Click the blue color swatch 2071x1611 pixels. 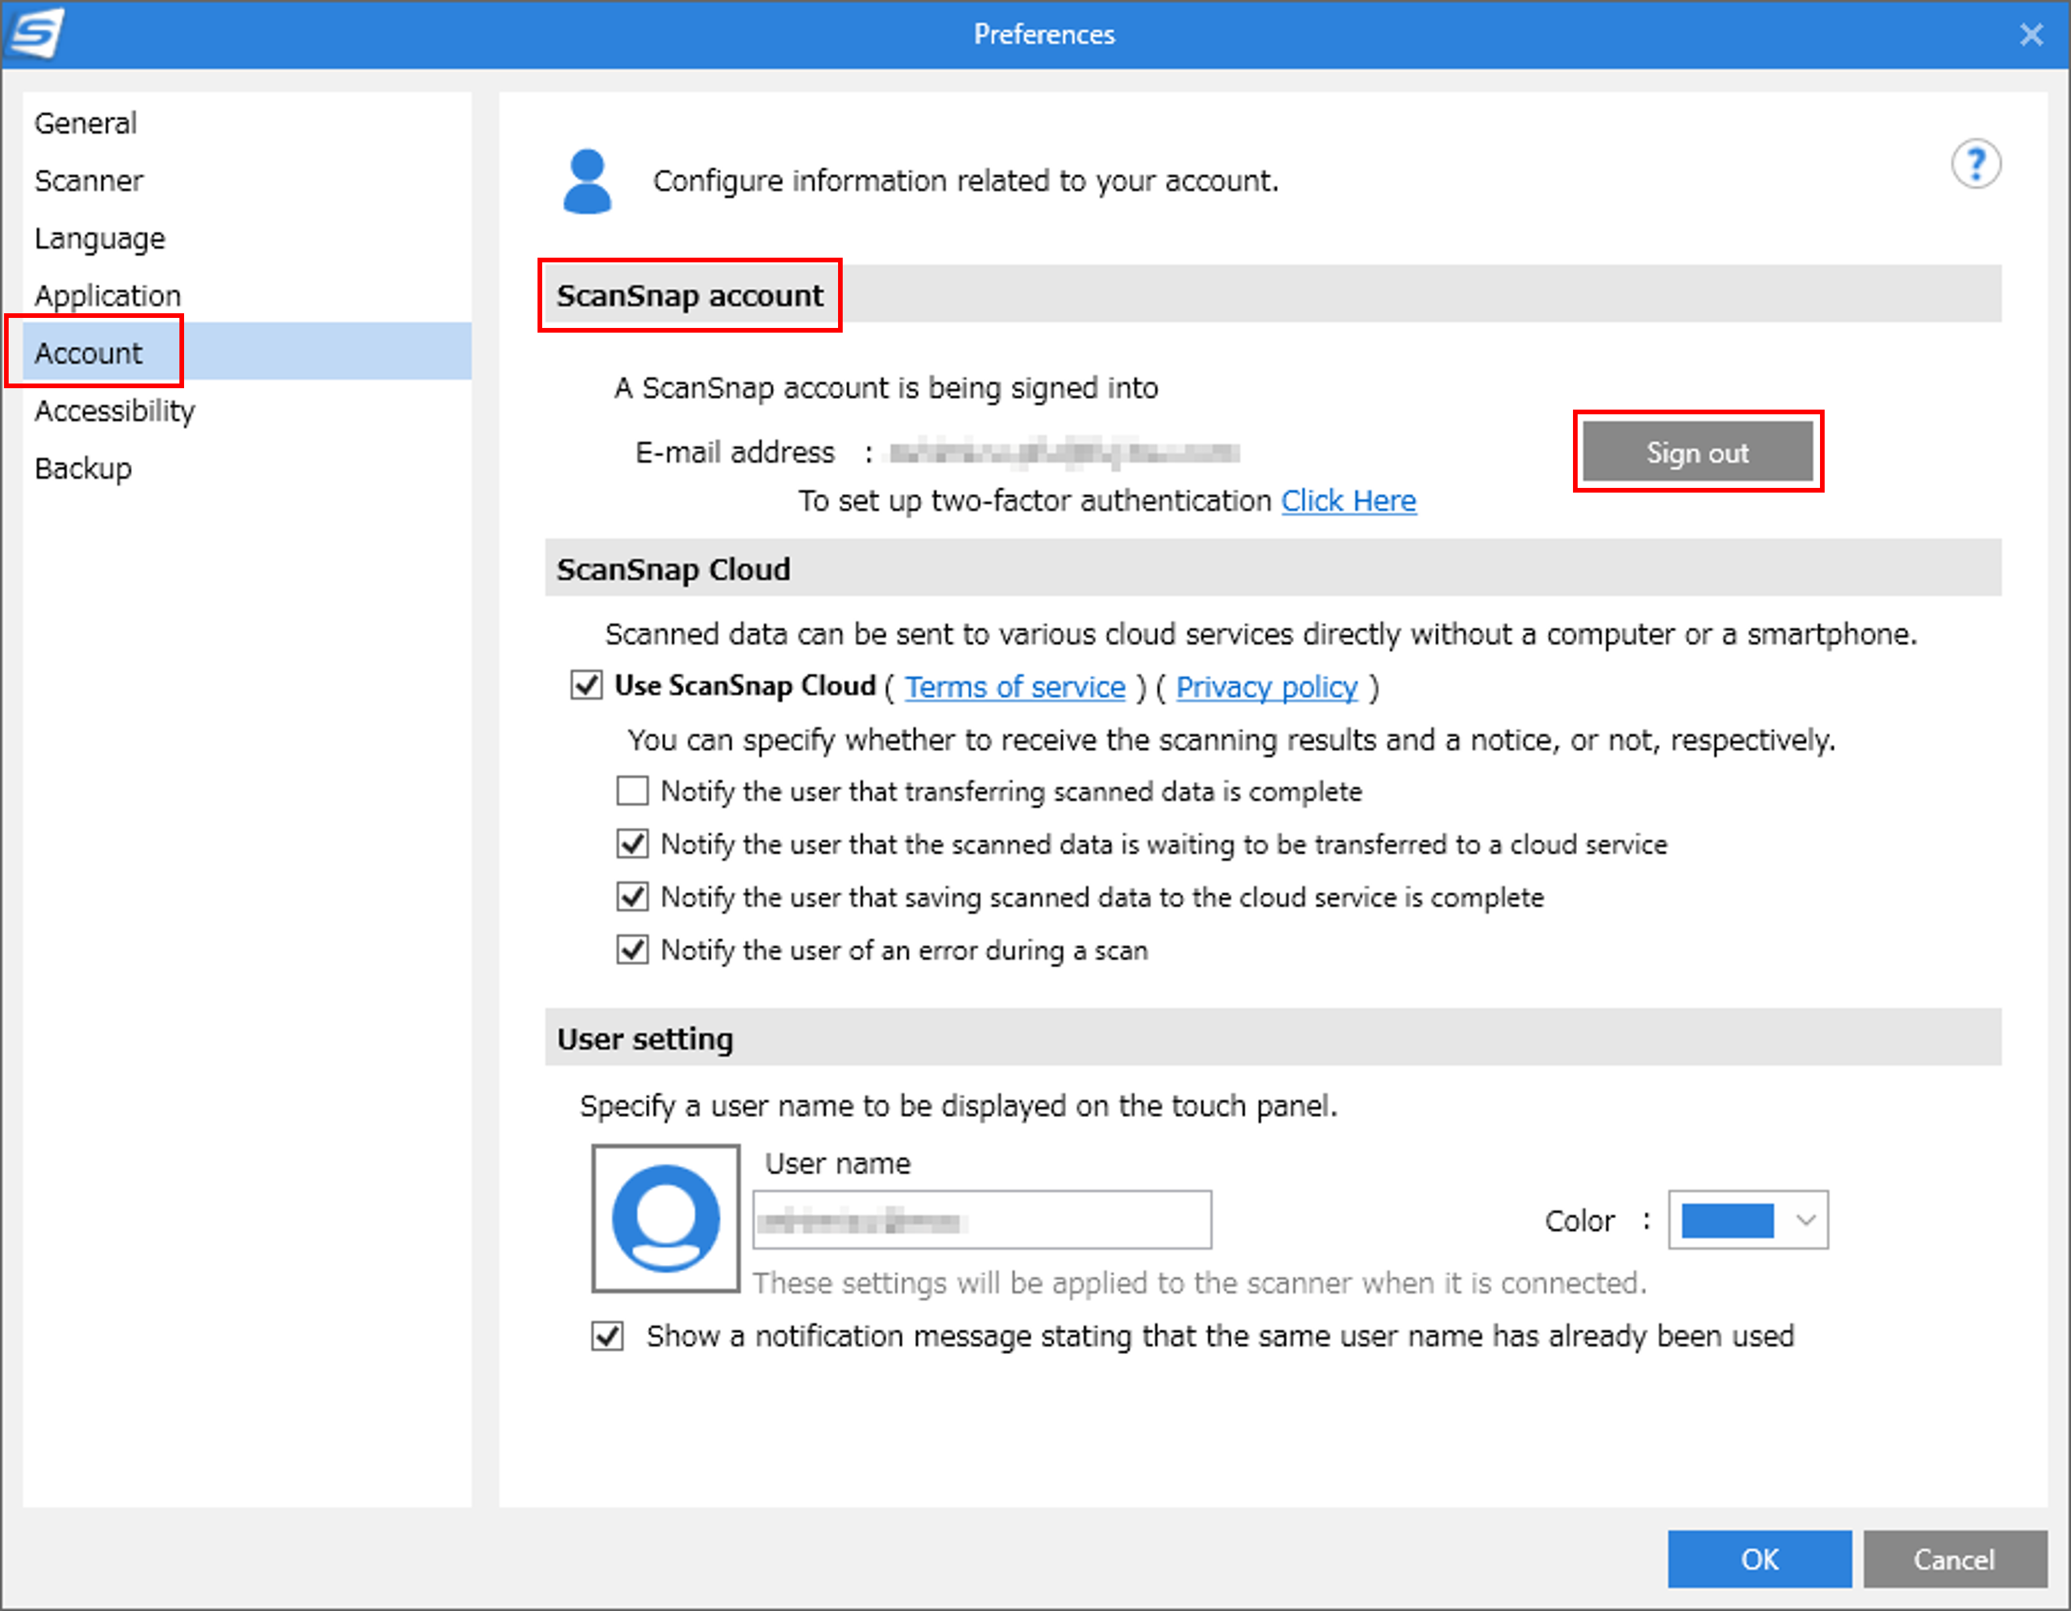1727,1219
